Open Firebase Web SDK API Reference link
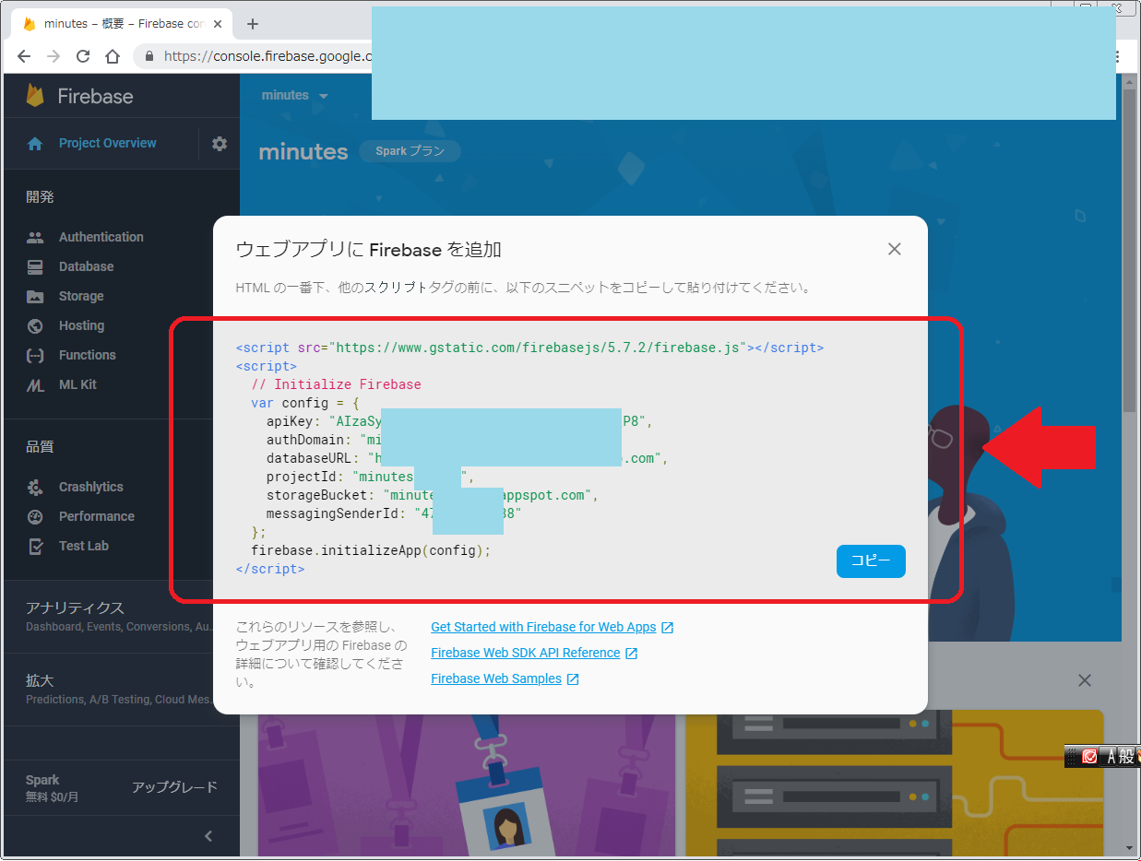The height and width of the screenshot is (861, 1141). (x=525, y=653)
